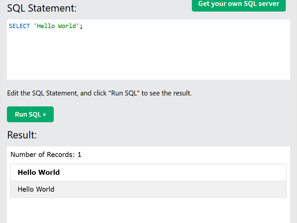Screen dimensions: 297x223
Task: Focus the empty area of the SQL editor
Action: [148, 55]
